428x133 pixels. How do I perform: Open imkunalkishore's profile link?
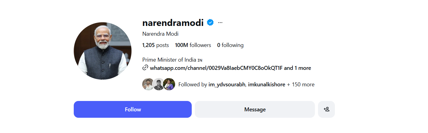[267, 84]
